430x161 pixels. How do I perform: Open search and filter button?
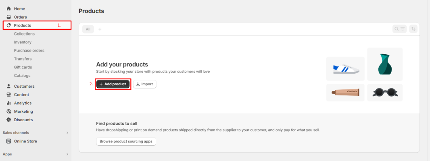click(400, 29)
